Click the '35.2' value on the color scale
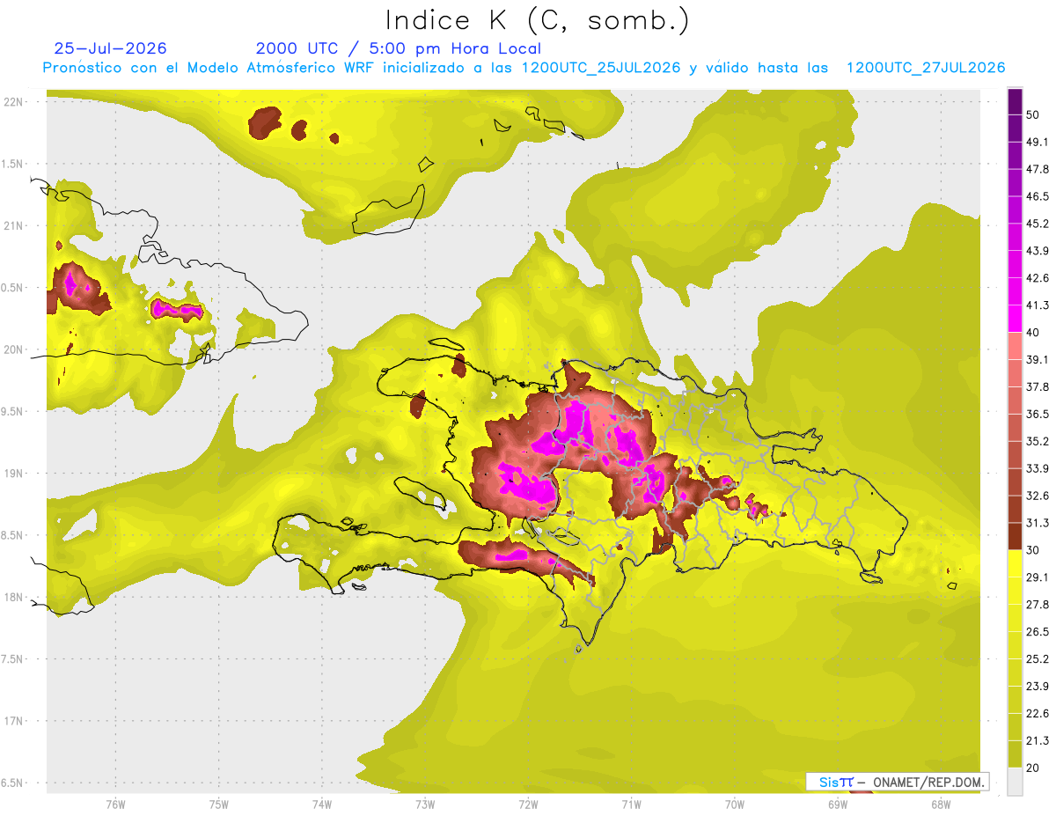Image resolution: width=1056 pixels, height=816 pixels. pos(1038,441)
